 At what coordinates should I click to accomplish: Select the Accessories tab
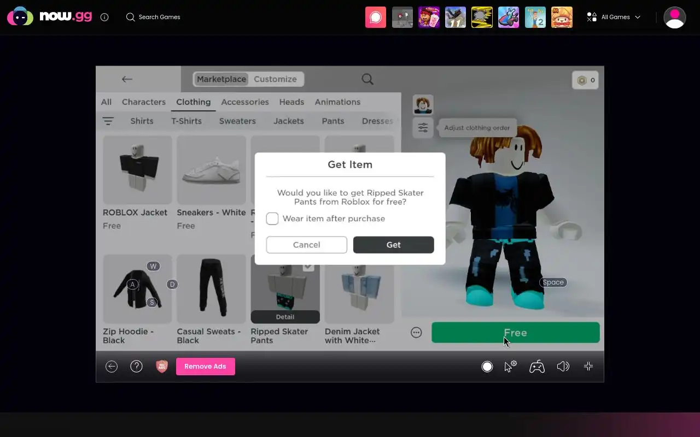(245, 102)
